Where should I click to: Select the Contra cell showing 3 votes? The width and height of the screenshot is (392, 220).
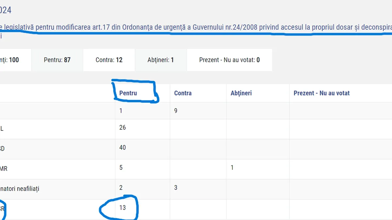(176, 188)
